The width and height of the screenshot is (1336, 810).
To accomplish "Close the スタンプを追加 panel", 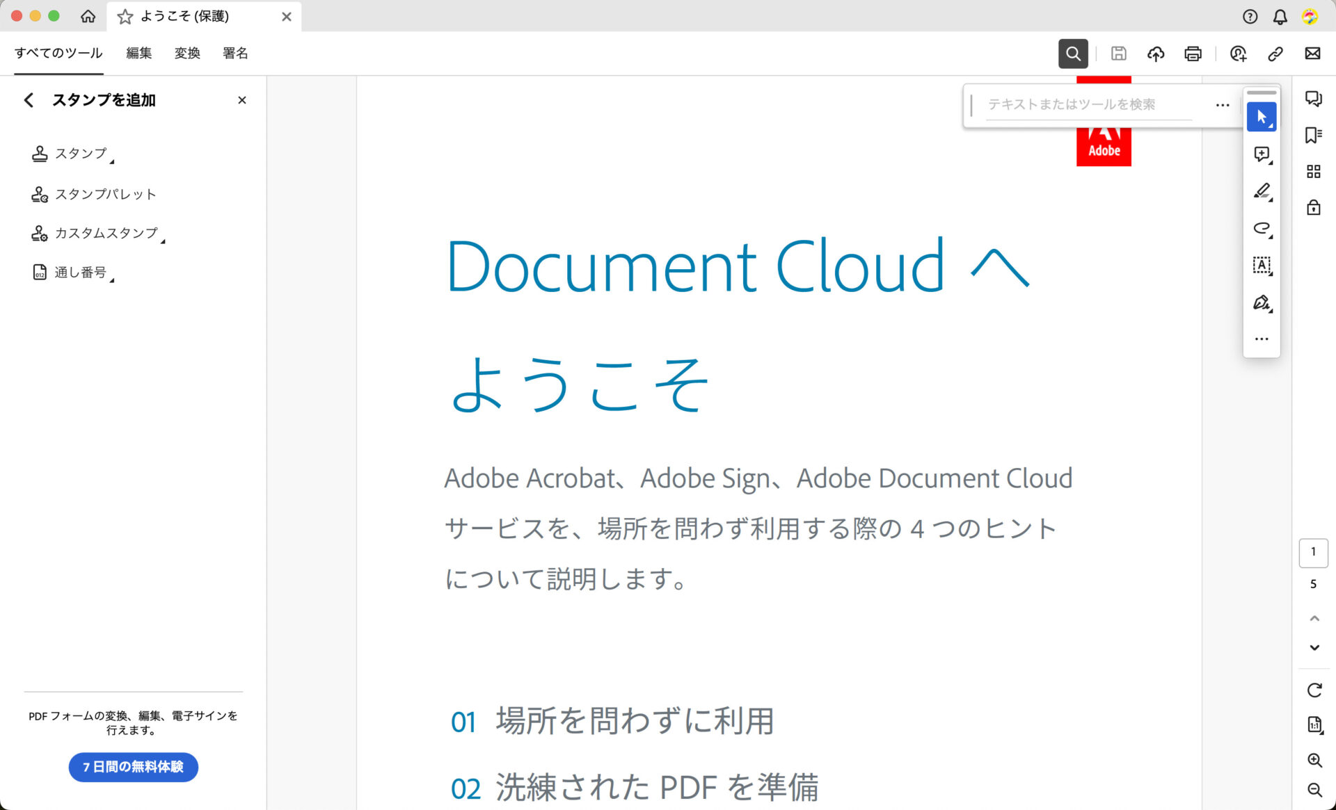I will [241, 100].
